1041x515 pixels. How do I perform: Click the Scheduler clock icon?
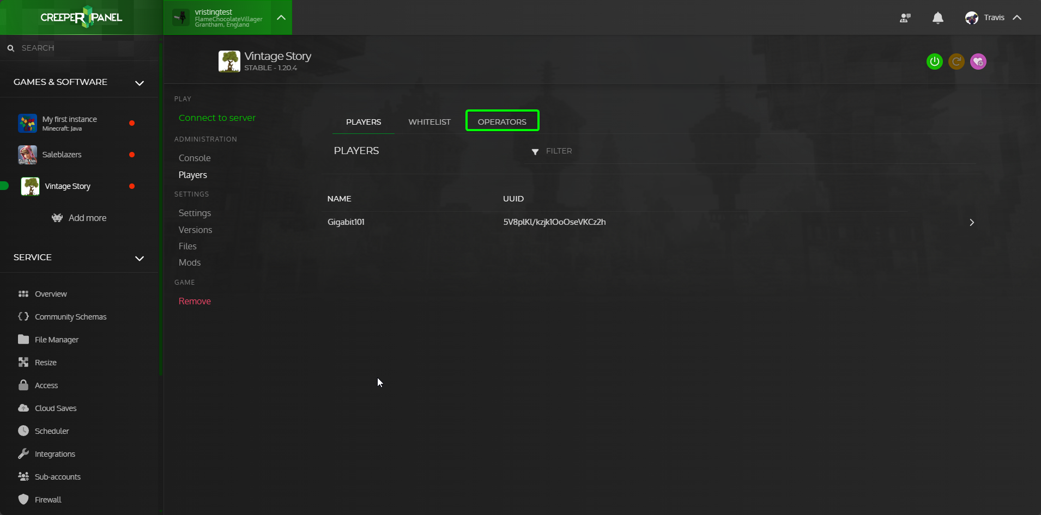coord(23,431)
